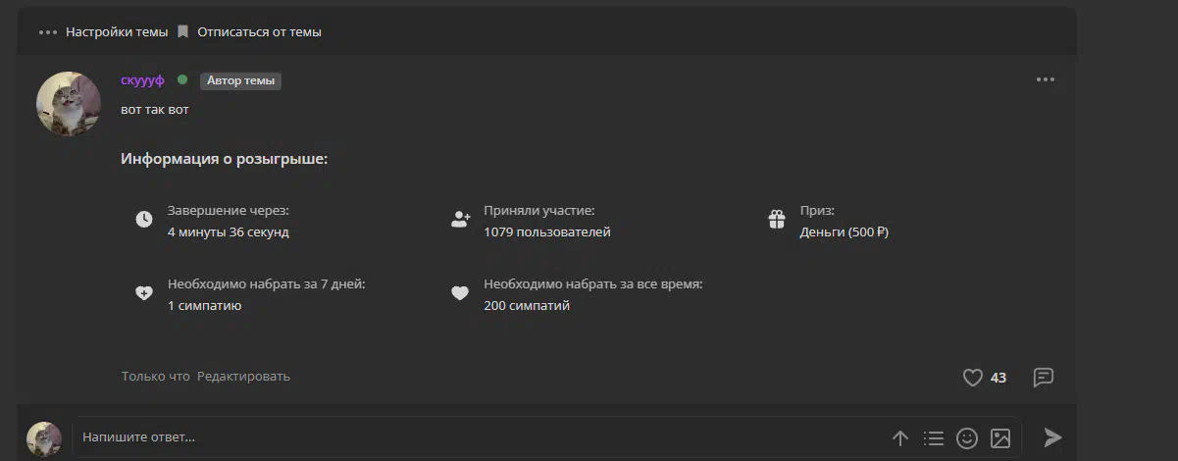
Task: Open Настройки темы menu
Action: (x=117, y=32)
